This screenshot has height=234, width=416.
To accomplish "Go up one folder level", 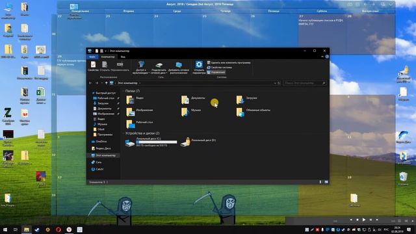I will (106, 83).
